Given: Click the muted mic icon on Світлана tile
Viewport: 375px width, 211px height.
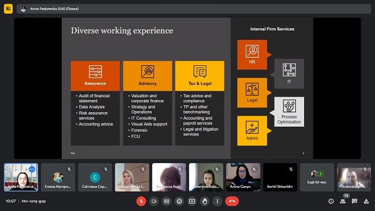Looking at the screenshot, I should (106, 169).
